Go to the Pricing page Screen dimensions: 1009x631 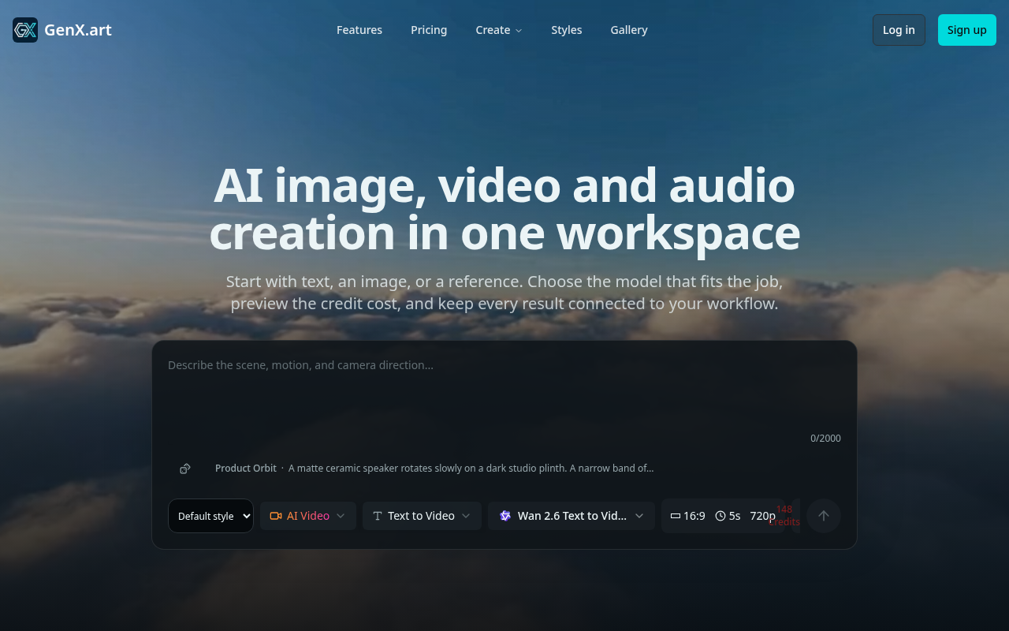tap(429, 30)
